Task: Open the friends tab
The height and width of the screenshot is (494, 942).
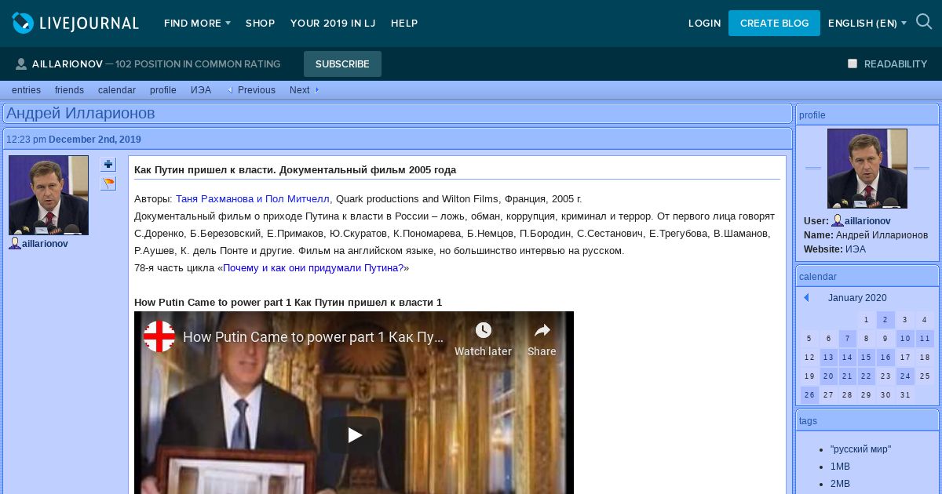Action: [x=69, y=90]
